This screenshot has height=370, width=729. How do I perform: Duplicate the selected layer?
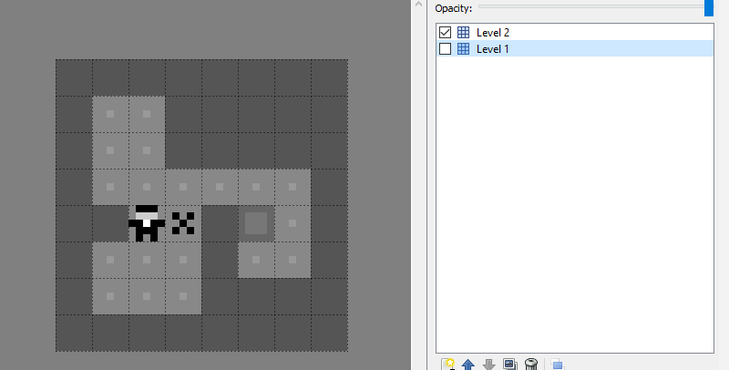[x=509, y=365]
